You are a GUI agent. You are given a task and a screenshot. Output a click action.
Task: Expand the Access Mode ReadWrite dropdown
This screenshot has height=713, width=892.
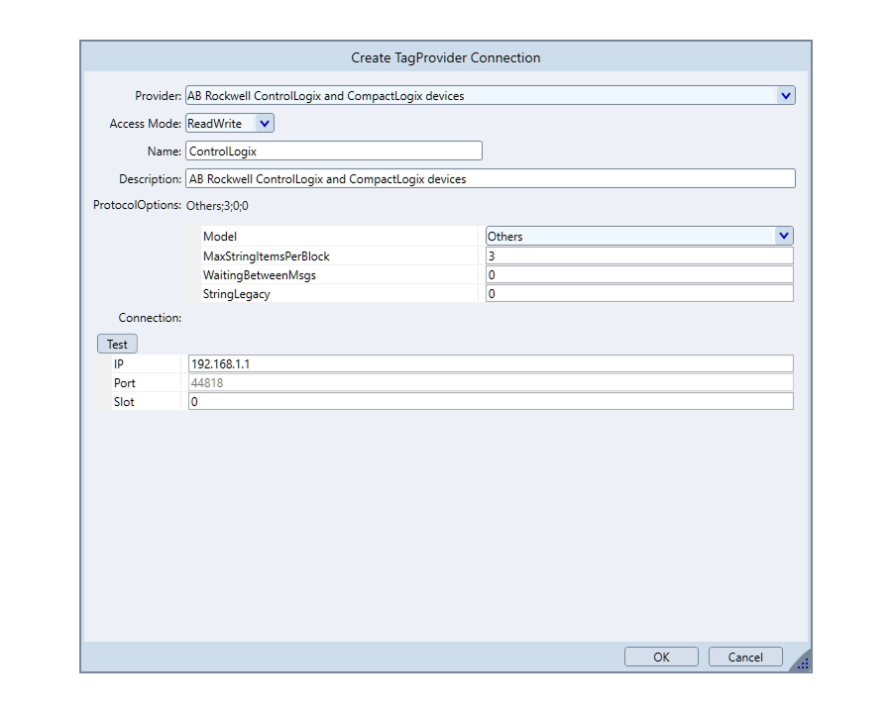coord(264,124)
